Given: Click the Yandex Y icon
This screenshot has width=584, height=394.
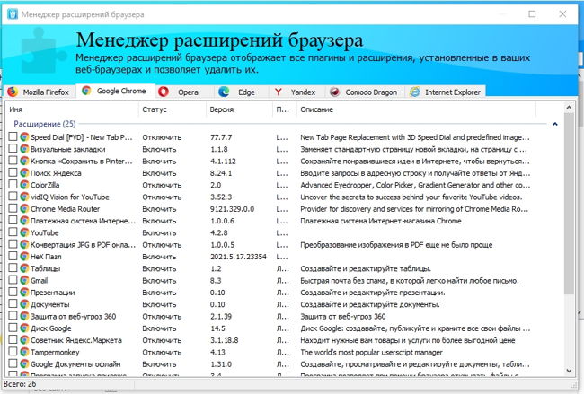Looking at the screenshot, I should 278,92.
